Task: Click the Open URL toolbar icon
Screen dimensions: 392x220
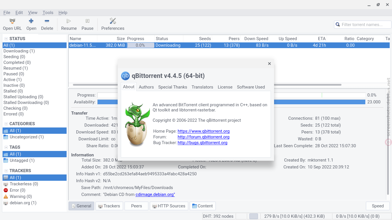Action: 12,21
